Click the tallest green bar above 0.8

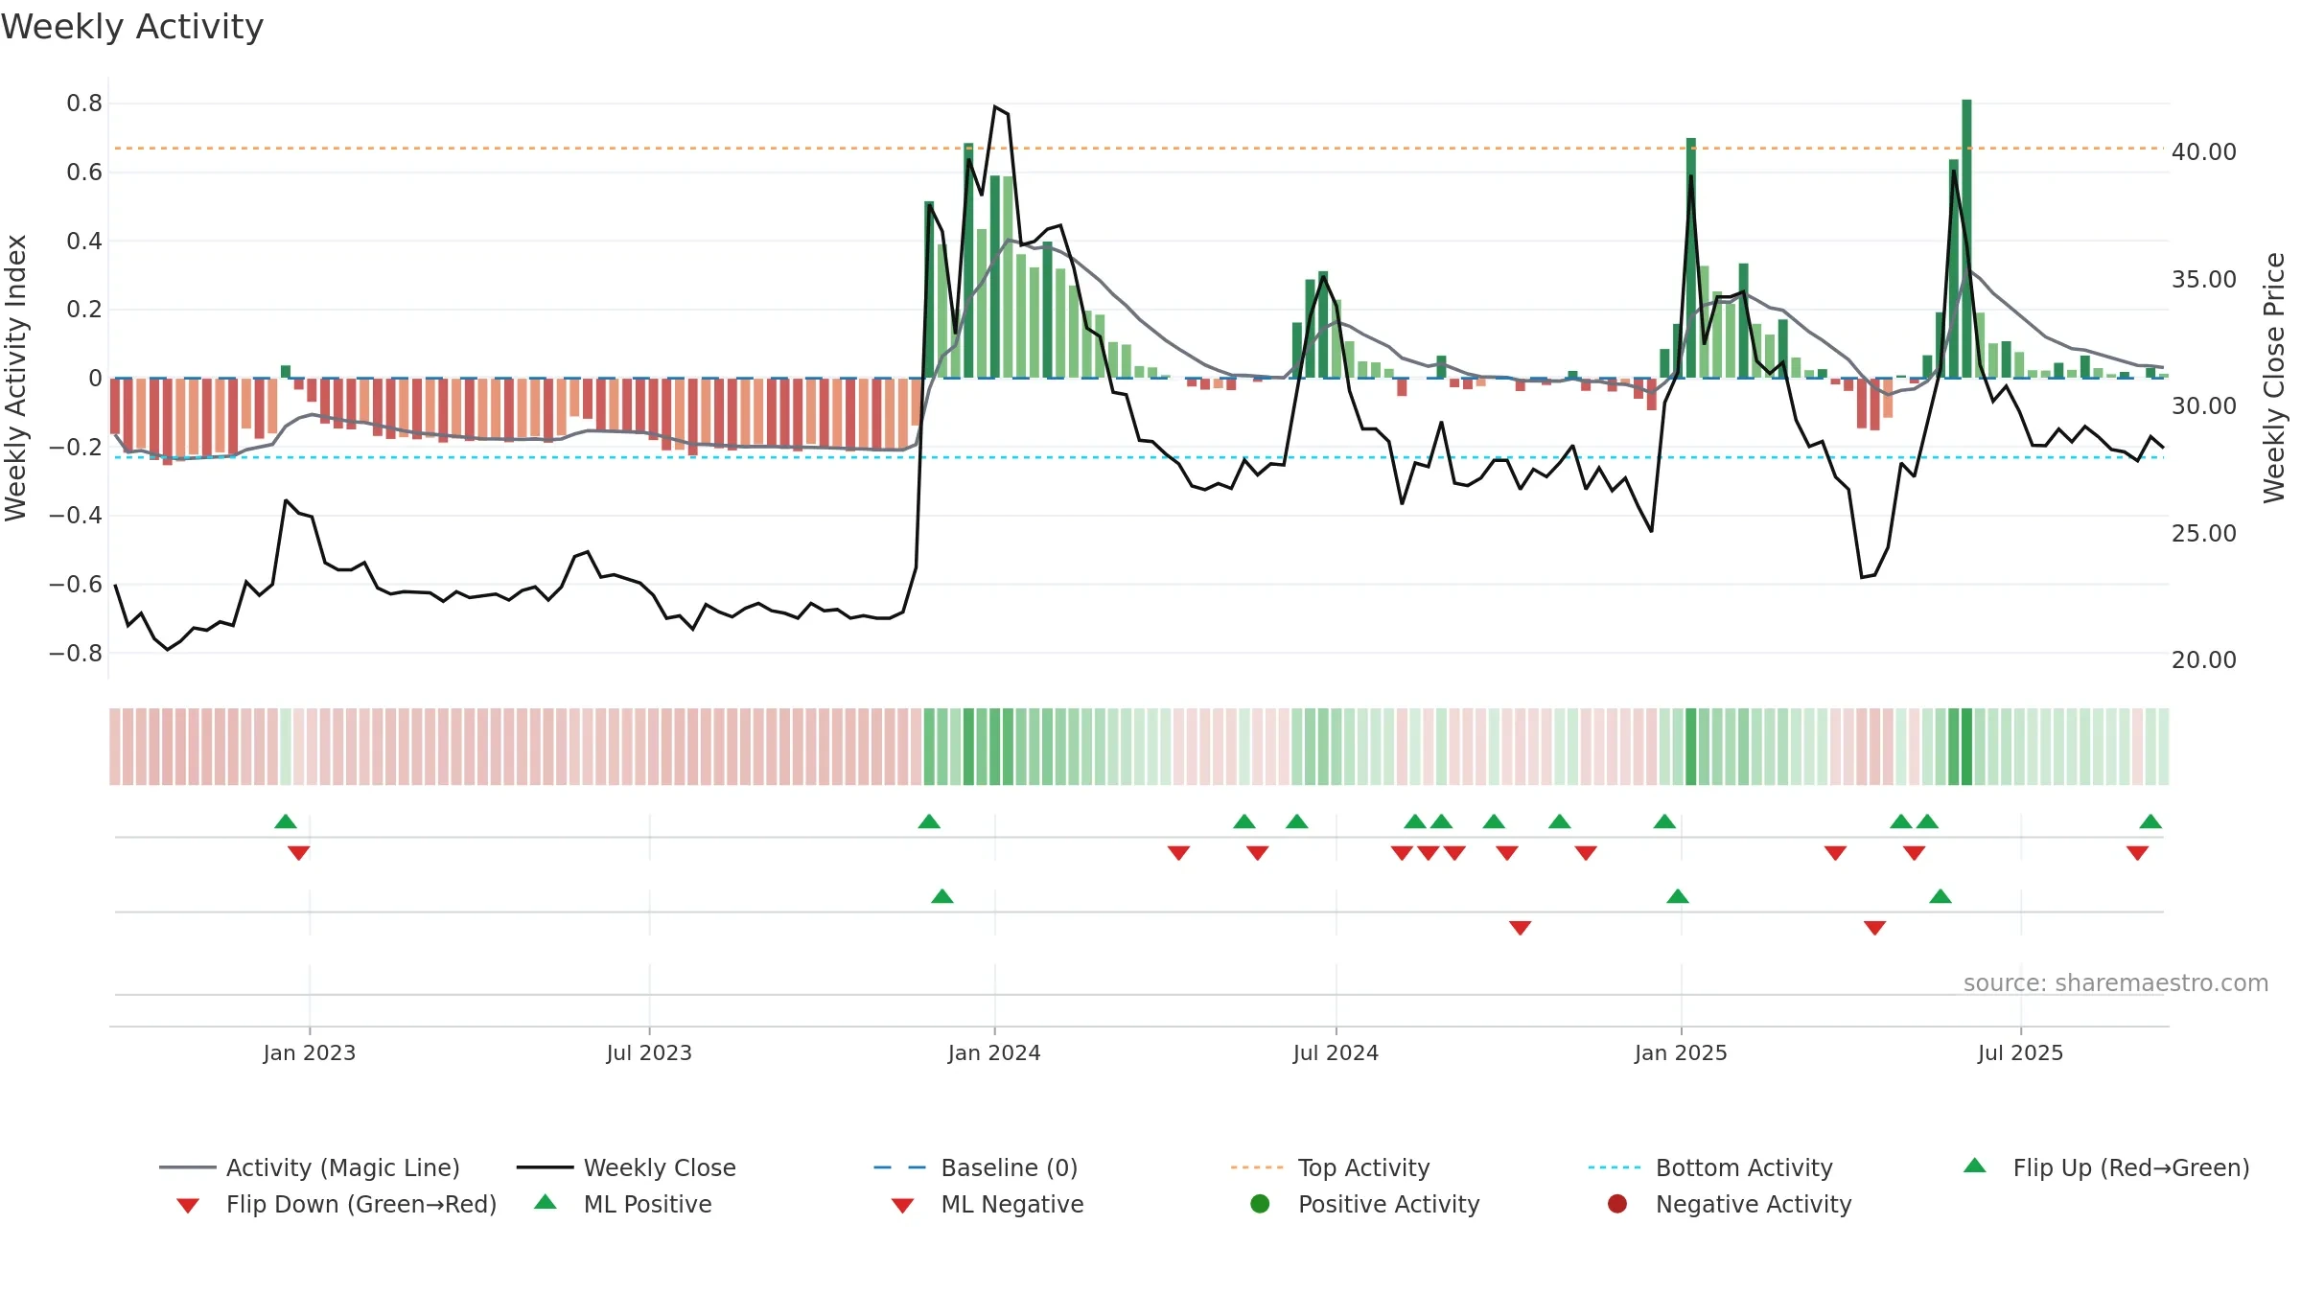click(x=1966, y=239)
